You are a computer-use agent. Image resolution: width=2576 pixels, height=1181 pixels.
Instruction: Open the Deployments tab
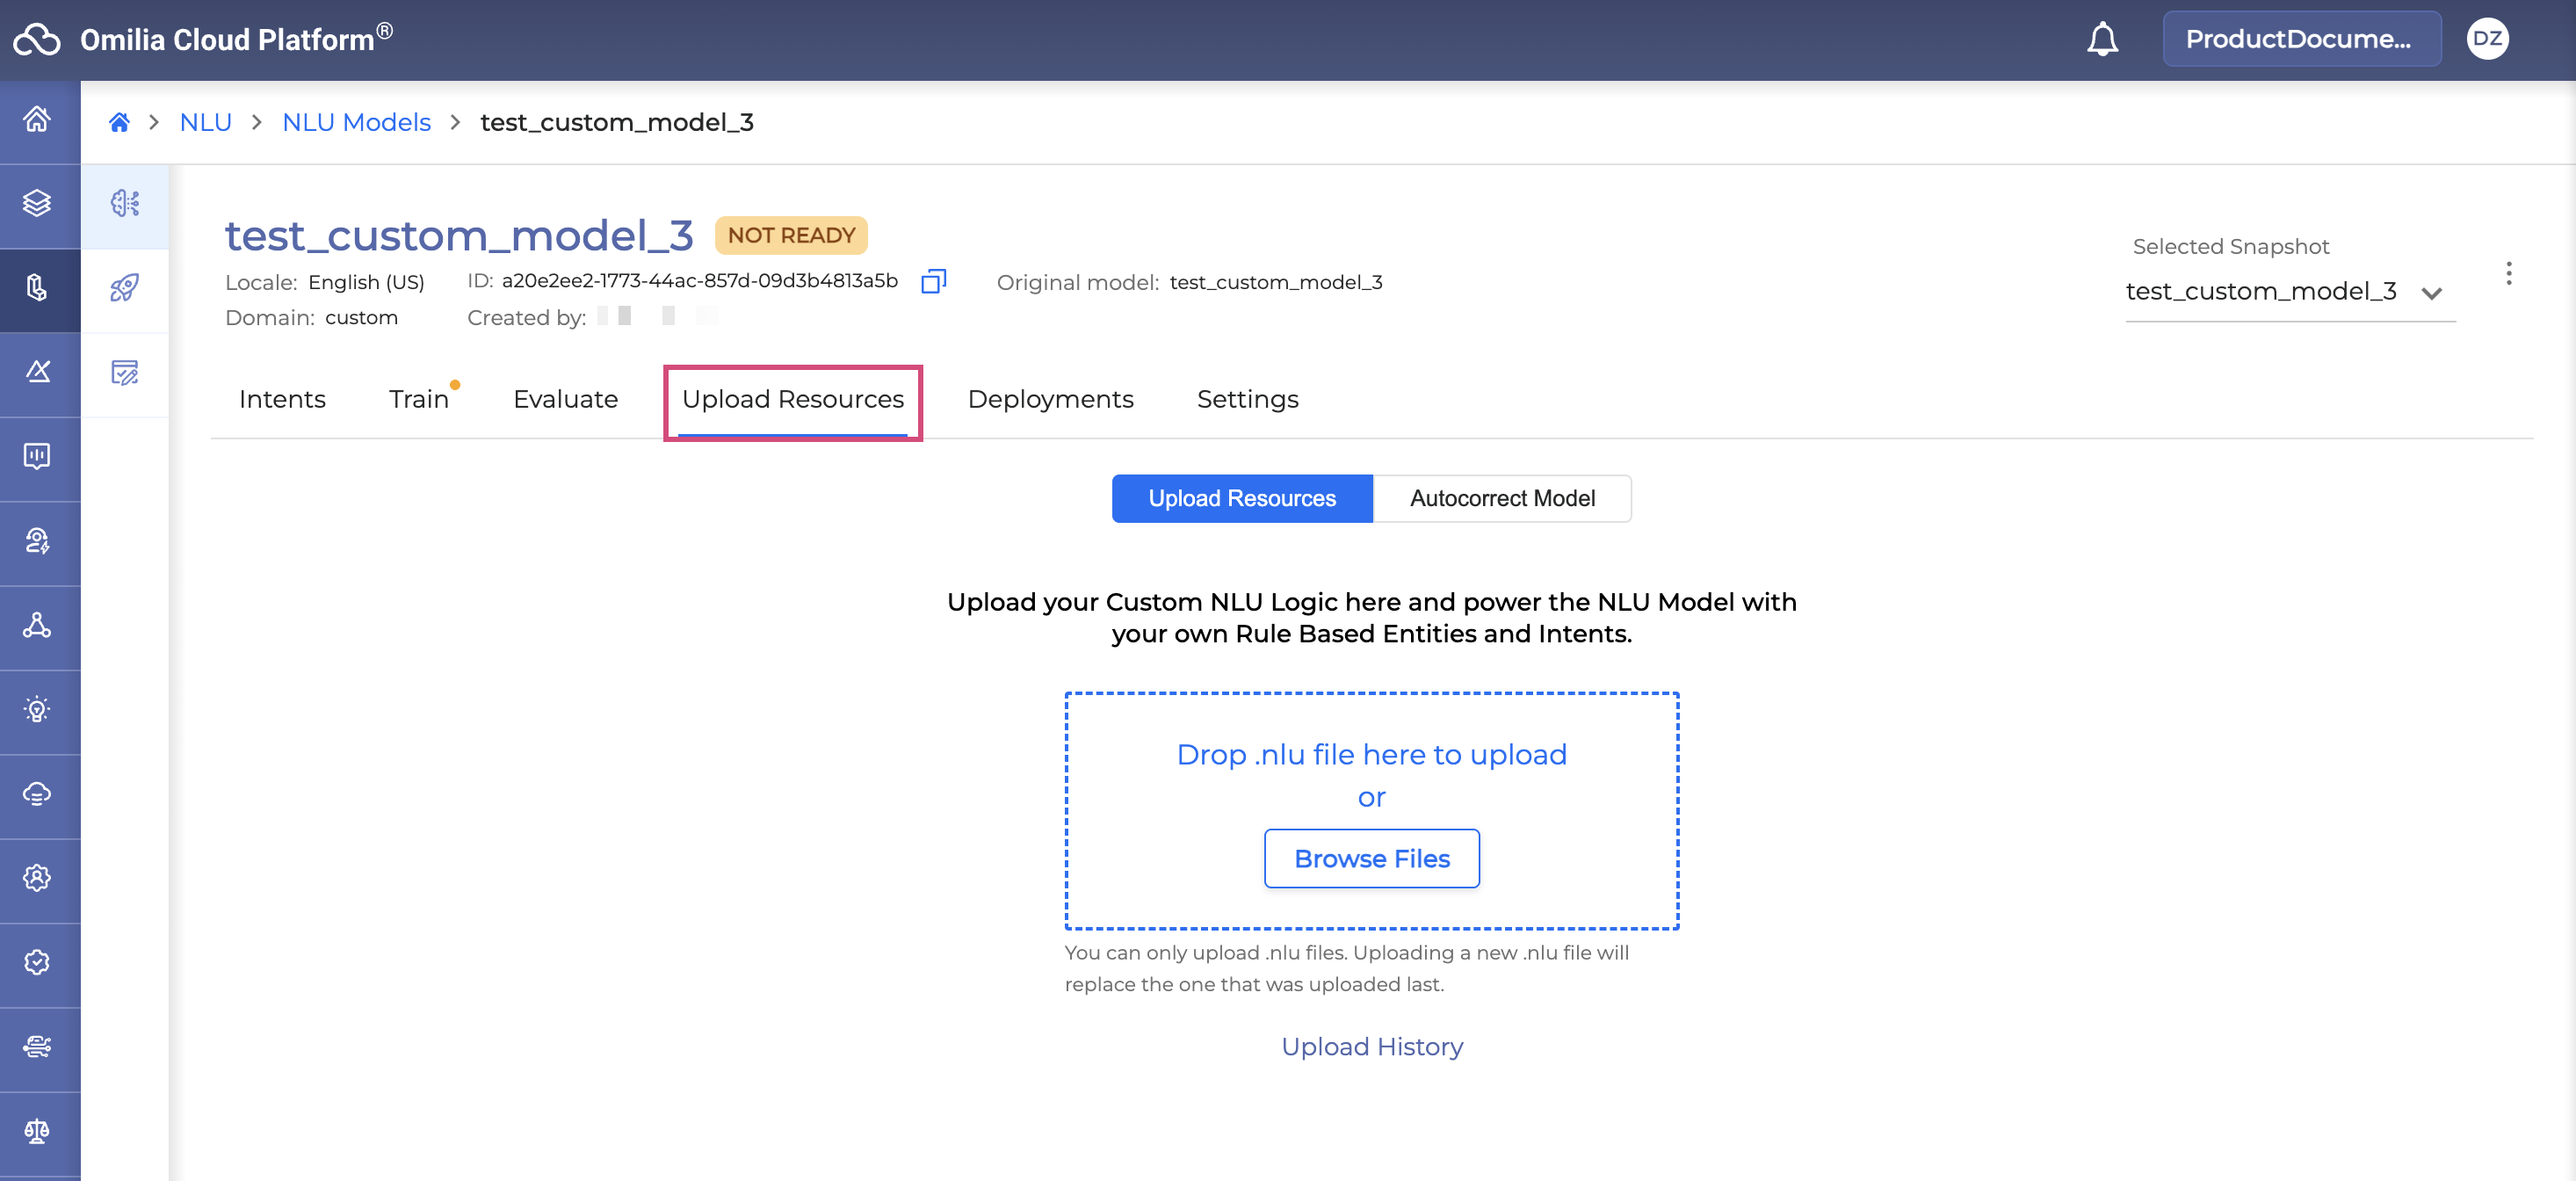tap(1050, 399)
